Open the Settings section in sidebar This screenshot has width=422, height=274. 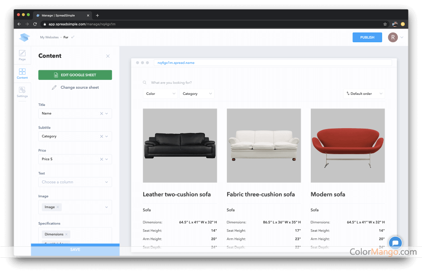[22, 92]
